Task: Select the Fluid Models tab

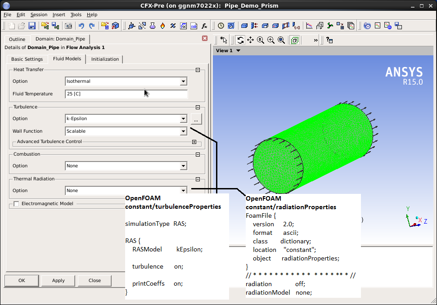Action: coord(67,59)
